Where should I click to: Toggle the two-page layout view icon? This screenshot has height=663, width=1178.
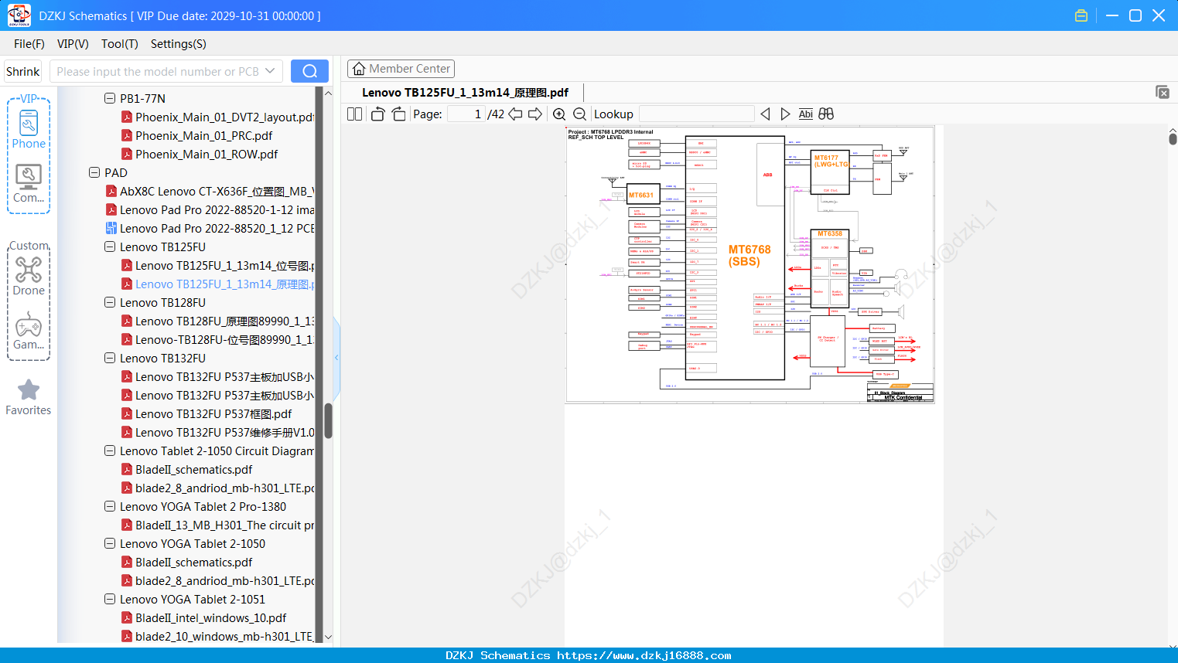pyautogui.click(x=355, y=114)
